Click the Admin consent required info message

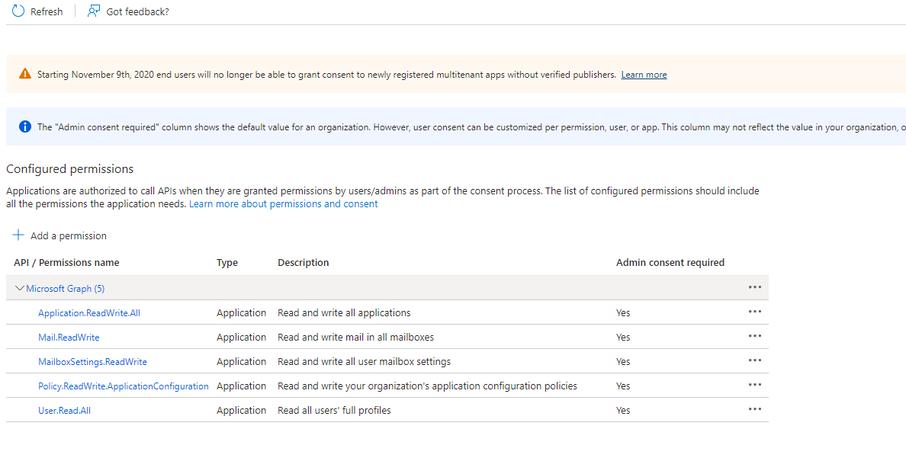[471, 127]
